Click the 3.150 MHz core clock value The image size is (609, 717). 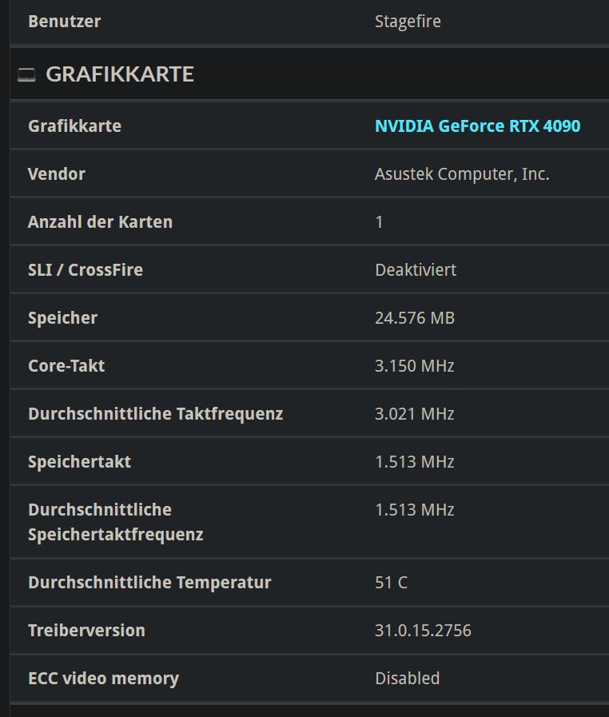click(414, 366)
